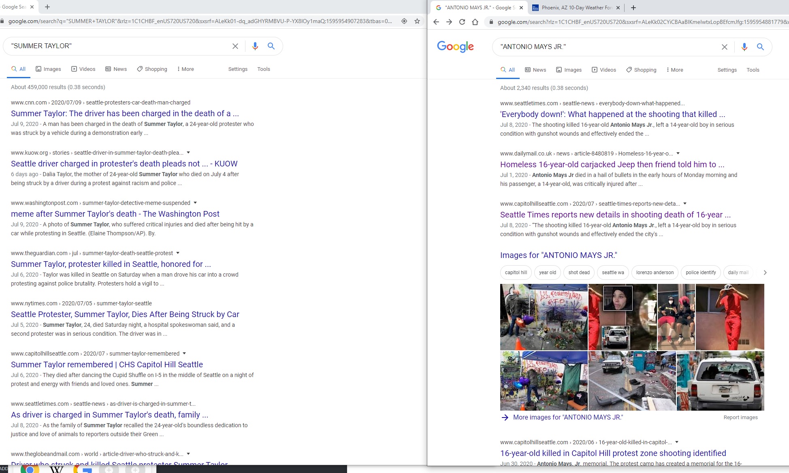The height and width of the screenshot is (473, 789).
Task: Expand the dropdown arrow beside the seattle-times-reports-new-deta result
Action: click(x=685, y=204)
